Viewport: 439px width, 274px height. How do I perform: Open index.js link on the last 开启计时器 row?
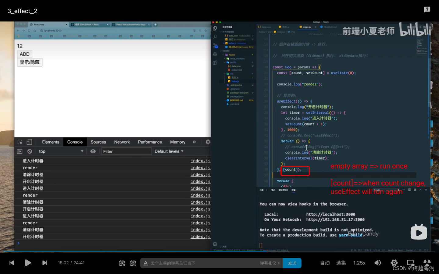[200, 237]
